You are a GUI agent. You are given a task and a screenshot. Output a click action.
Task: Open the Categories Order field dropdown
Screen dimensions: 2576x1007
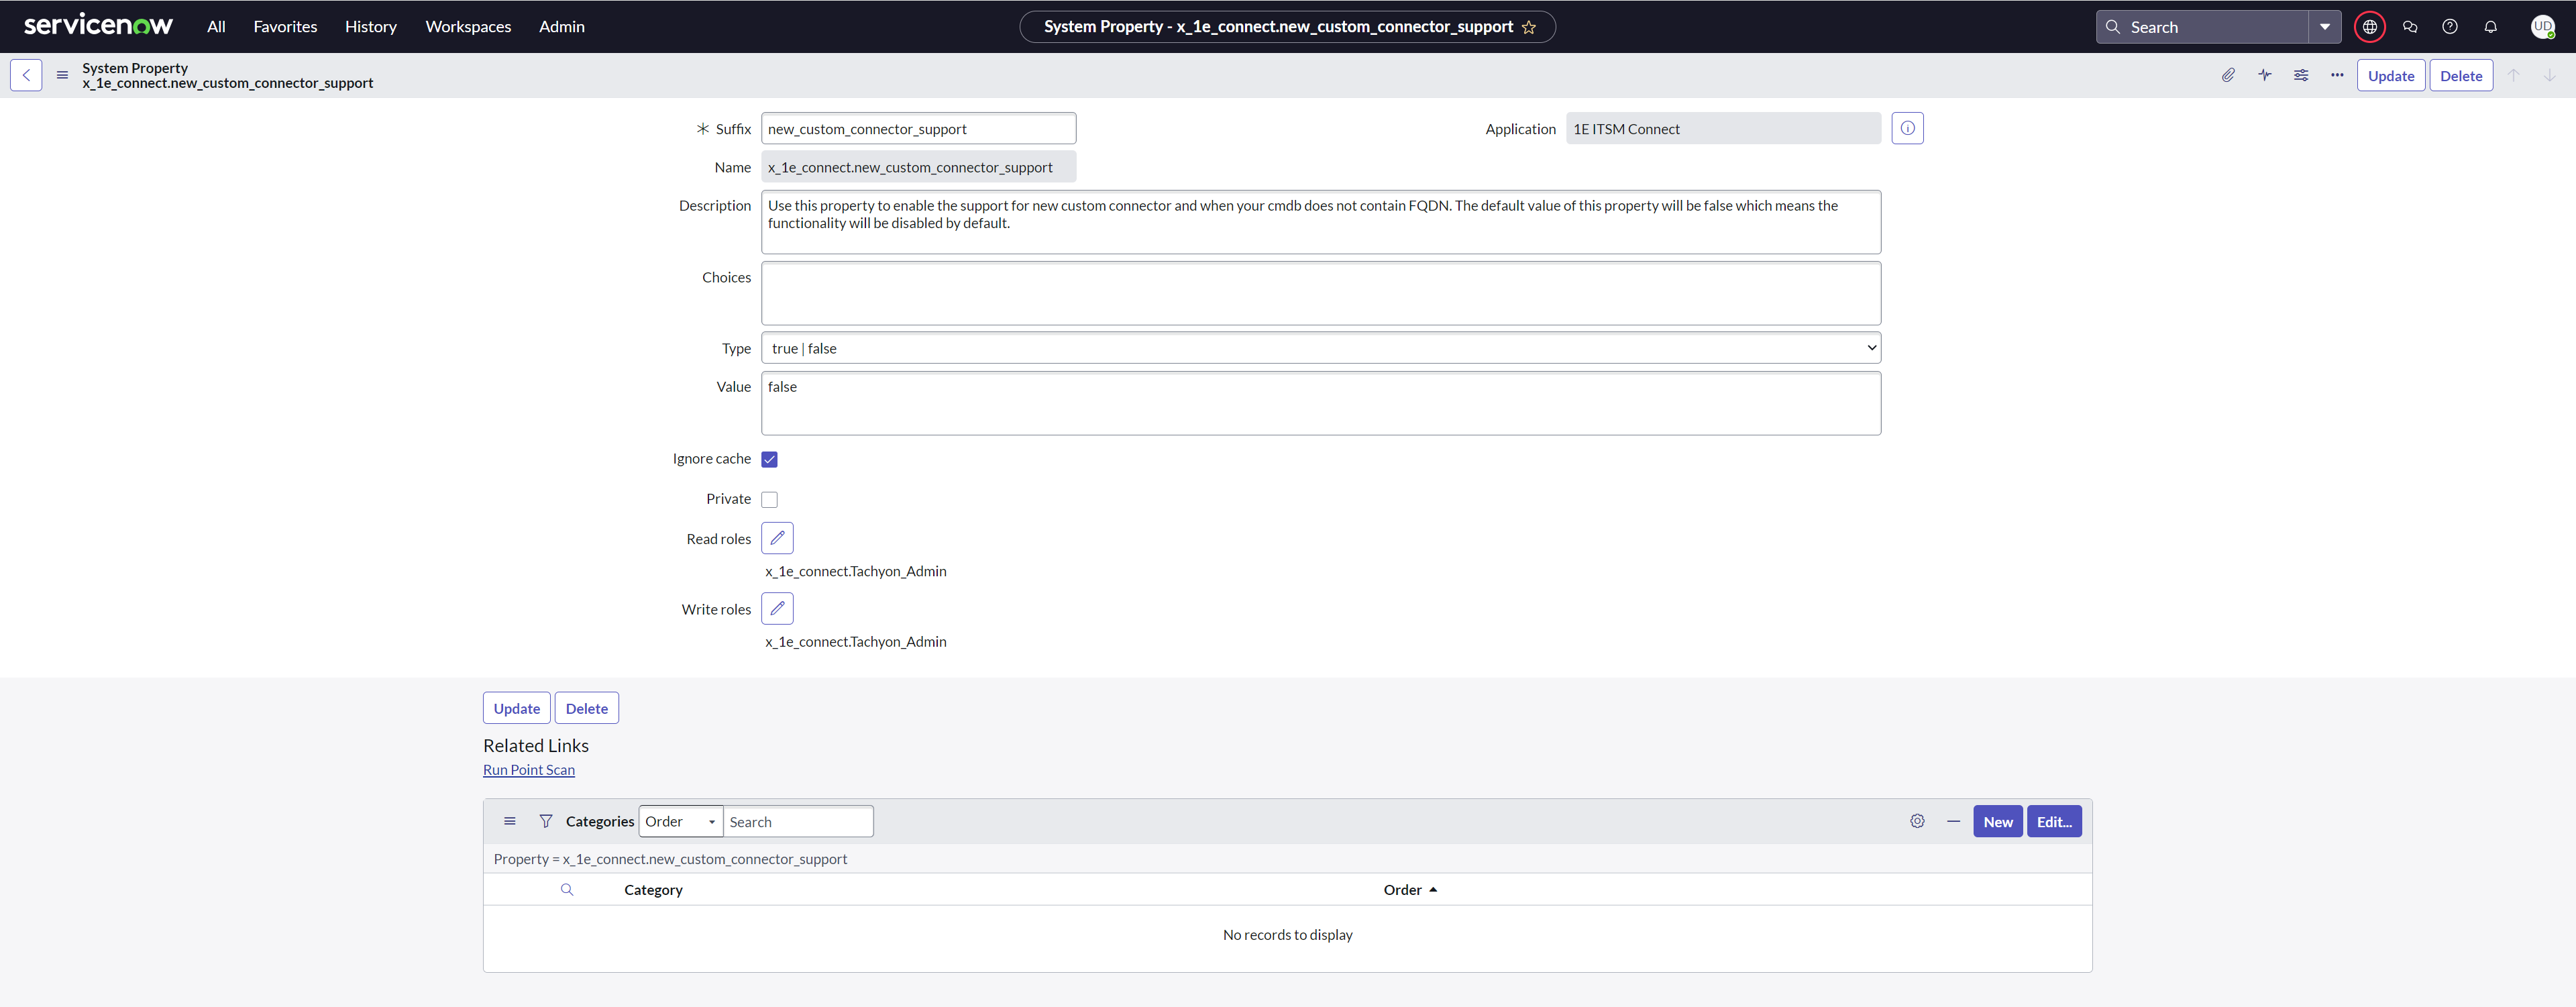point(680,821)
